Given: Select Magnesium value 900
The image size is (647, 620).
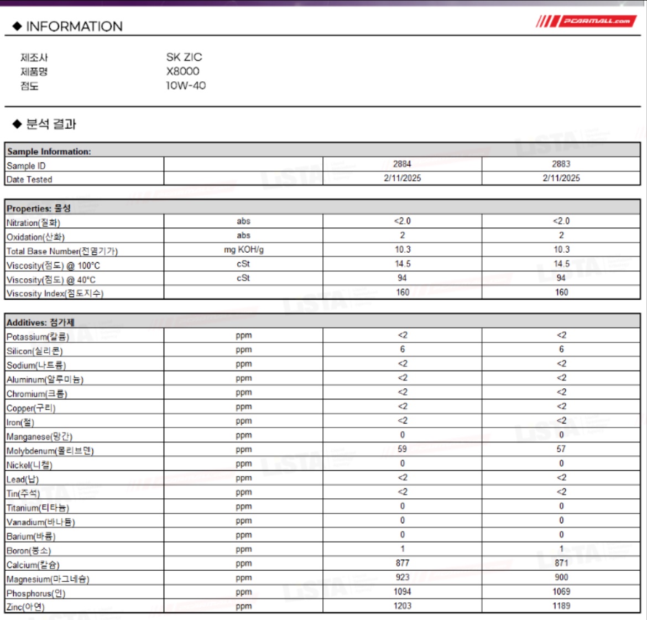Looking at the screenshot, I should 561,577.
